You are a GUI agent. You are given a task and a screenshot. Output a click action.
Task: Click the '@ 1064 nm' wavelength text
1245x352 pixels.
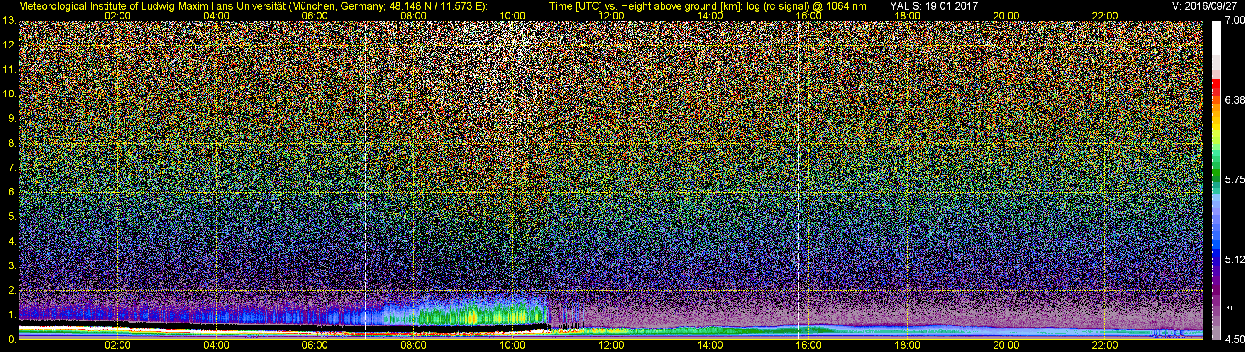tap(840, 6)
